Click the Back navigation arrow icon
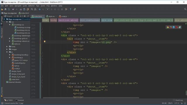The height and width of the screenshot is (105, 187). [x=40, y=9]
